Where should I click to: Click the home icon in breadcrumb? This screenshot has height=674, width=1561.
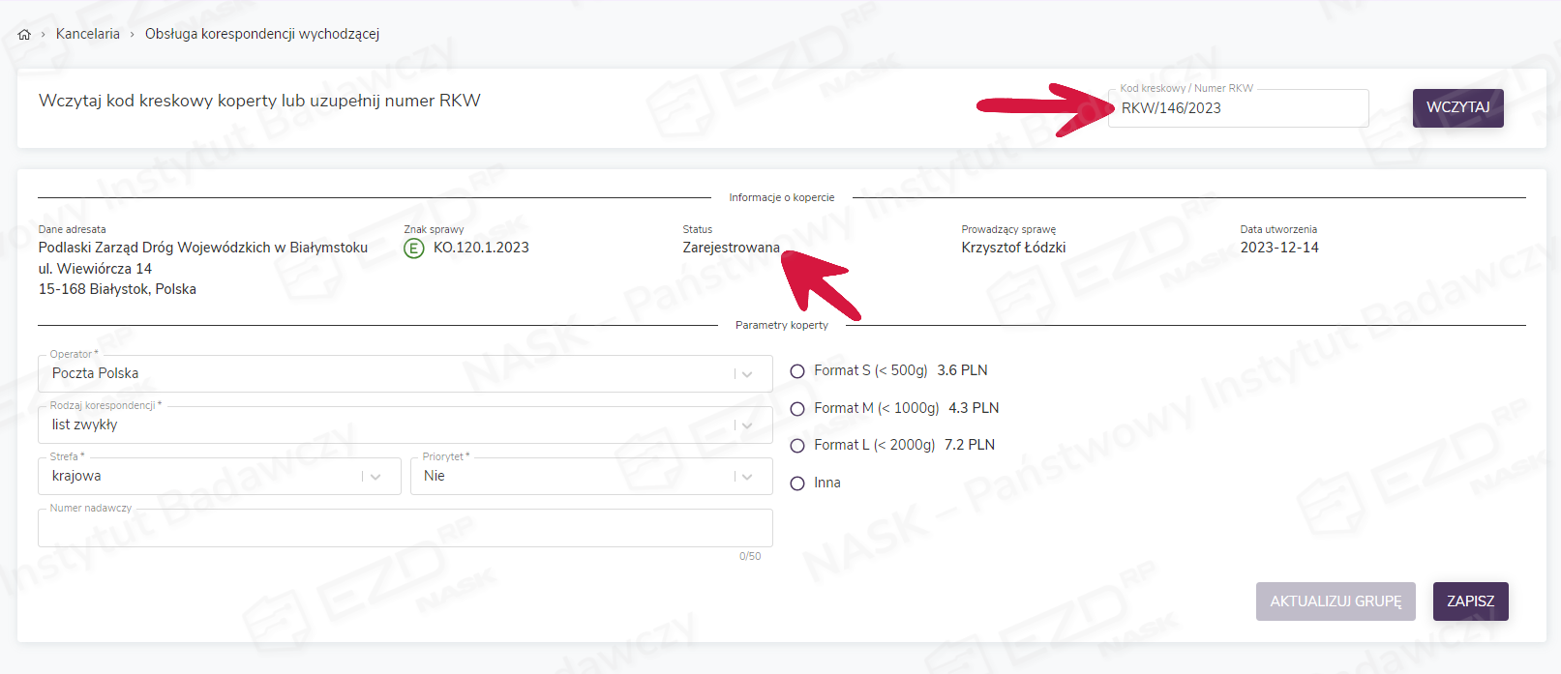point(24,35)
